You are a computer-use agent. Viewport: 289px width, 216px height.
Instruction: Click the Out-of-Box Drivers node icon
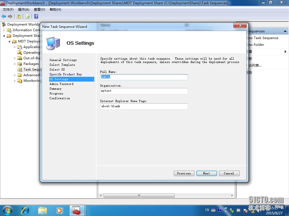click(20, 58)
